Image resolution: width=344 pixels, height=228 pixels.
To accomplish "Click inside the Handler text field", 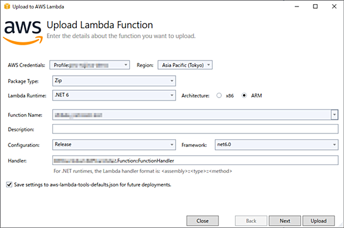I will [x=195, y=160].
